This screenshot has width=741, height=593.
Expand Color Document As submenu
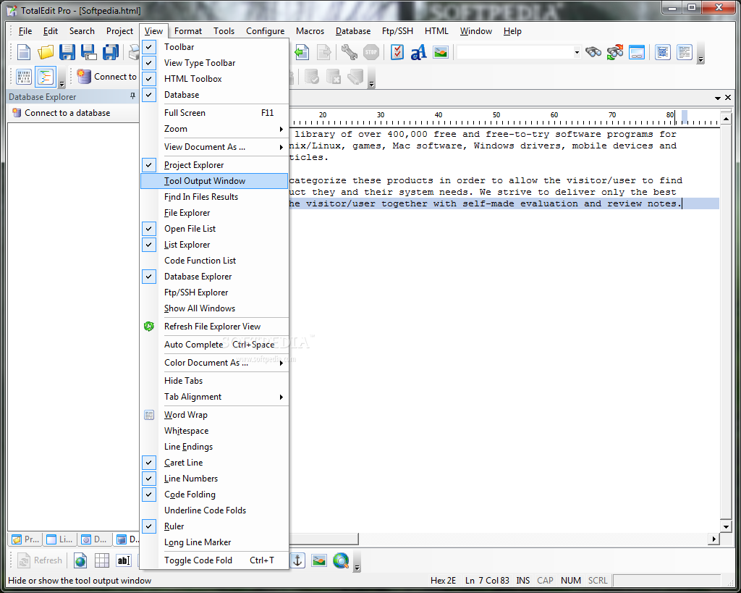point(214,363)
